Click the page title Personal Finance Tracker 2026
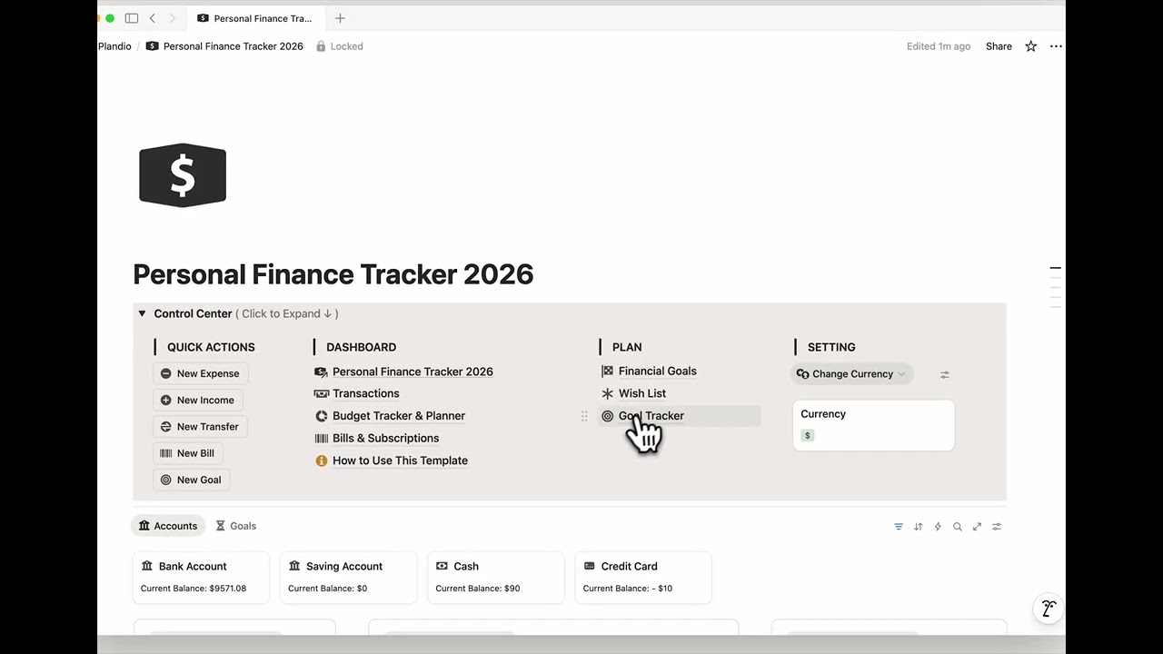1163x654 pixels. tap(333, 274)
